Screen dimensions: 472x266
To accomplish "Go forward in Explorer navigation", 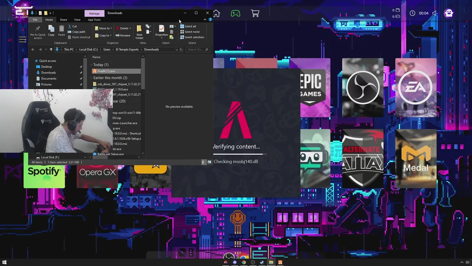I will tap(40, 50).
